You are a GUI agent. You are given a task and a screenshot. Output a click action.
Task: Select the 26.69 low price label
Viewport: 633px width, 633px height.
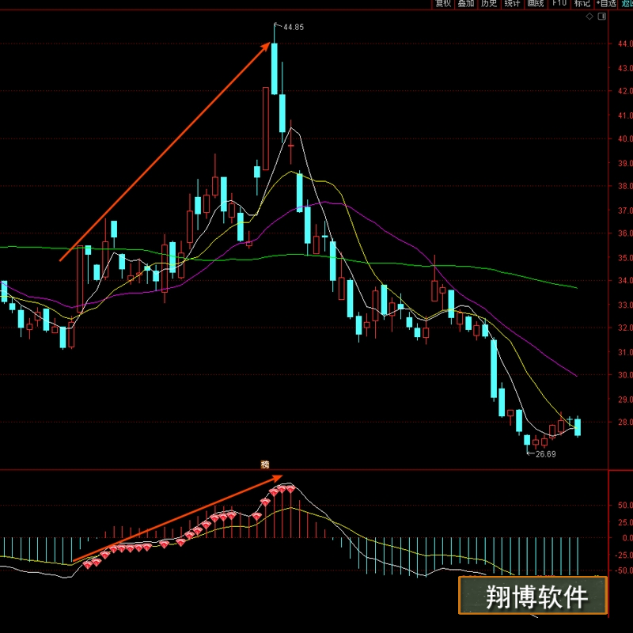(545, 454)
